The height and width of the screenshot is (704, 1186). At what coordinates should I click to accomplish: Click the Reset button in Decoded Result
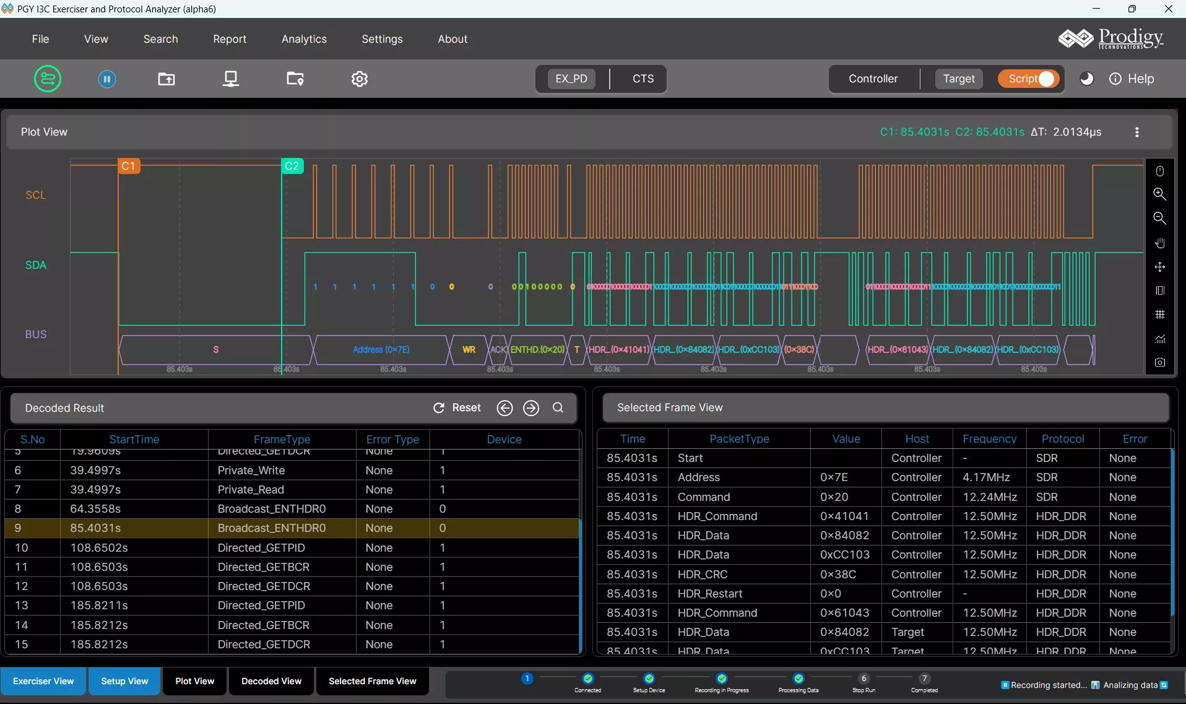pos(457,407)
